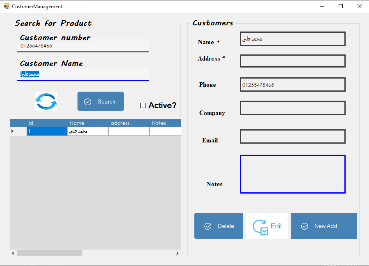
Task: Click the Address text field
Action: [x=292, y=61]
